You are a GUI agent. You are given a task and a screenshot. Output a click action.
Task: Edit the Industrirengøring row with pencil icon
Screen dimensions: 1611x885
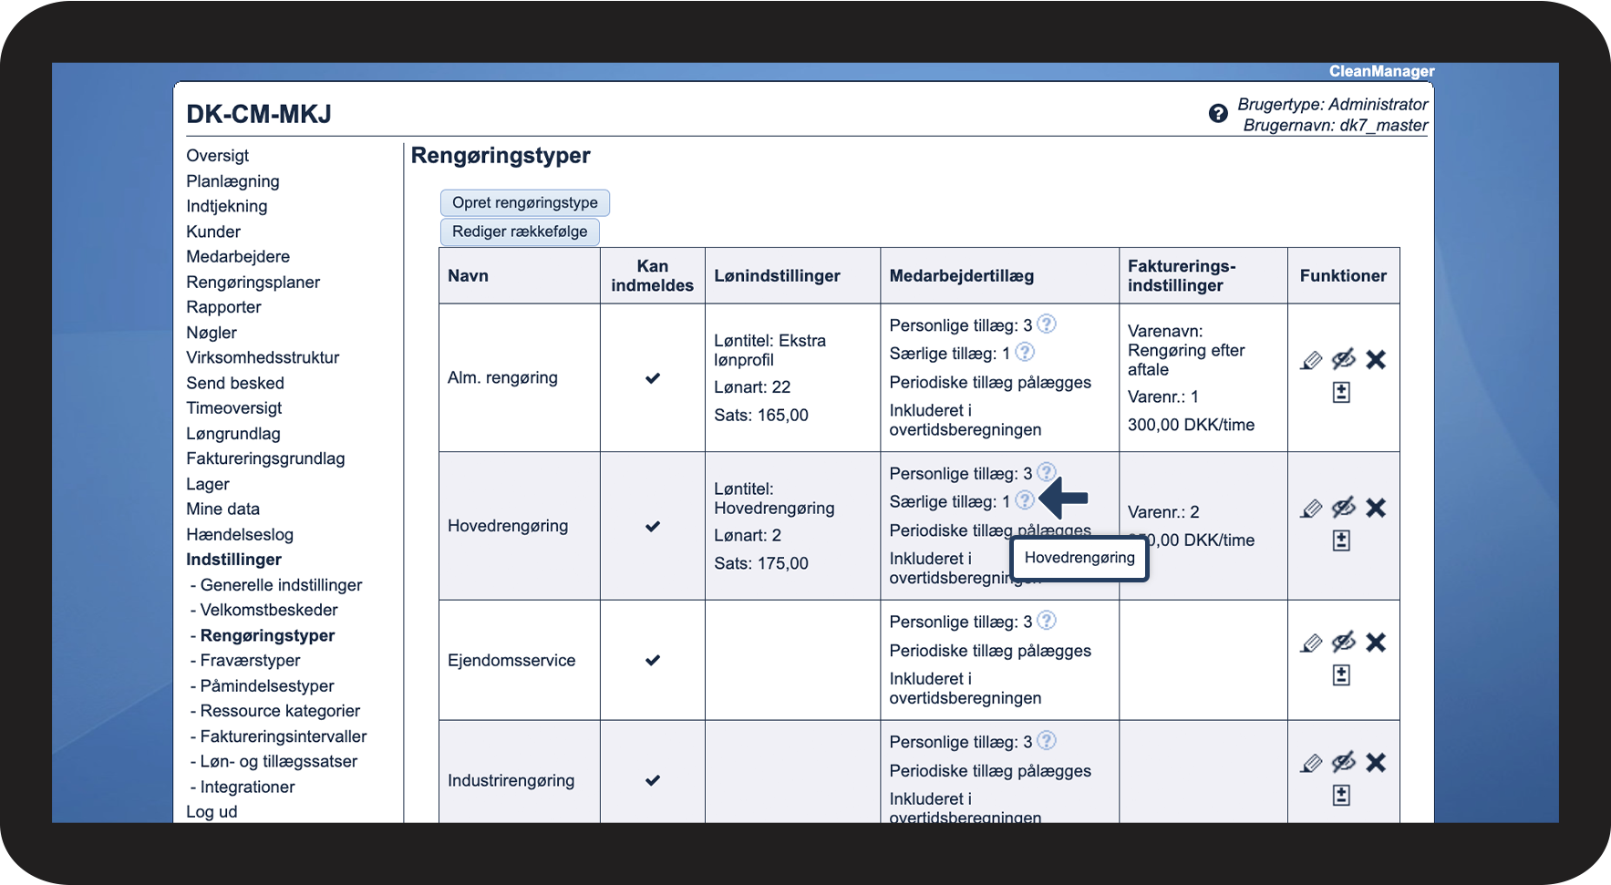coord(1311,763)
